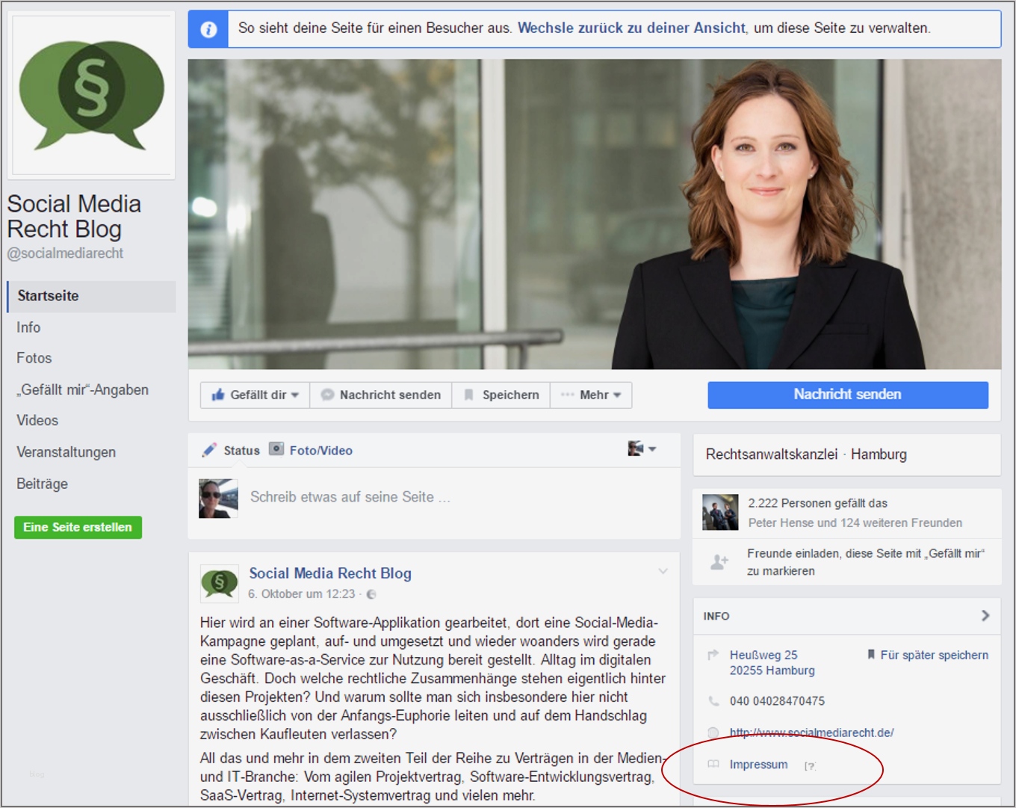
Task: Click the Rechtsanwaltskanzlei · Hamburg category text
Action: 806,454
